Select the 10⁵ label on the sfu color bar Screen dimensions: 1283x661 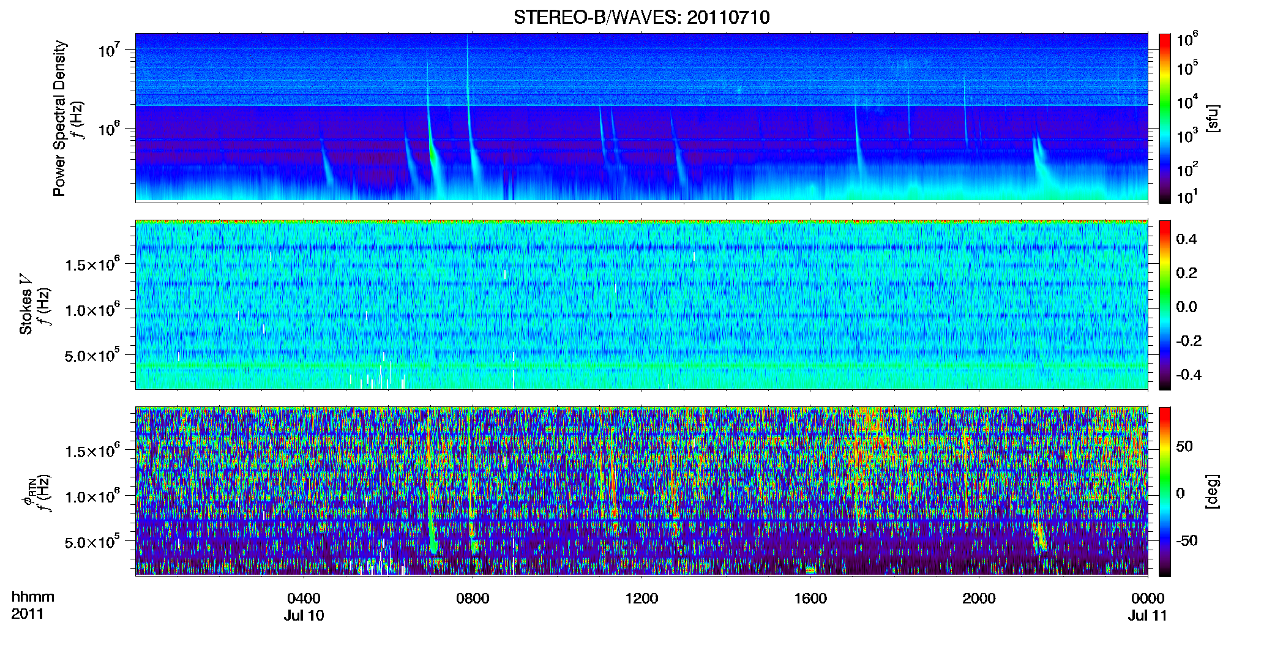click(x=1188, y=68)
